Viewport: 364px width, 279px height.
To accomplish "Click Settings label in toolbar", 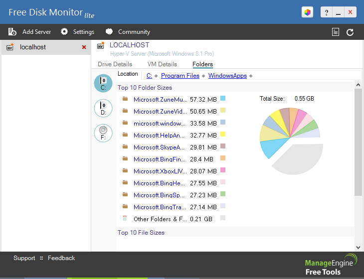I will (x=84, y=32).
